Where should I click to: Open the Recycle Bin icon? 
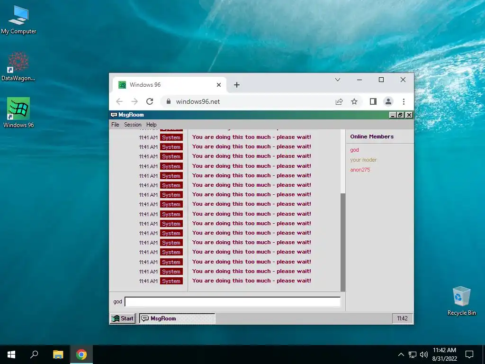[x=461, y=301]
